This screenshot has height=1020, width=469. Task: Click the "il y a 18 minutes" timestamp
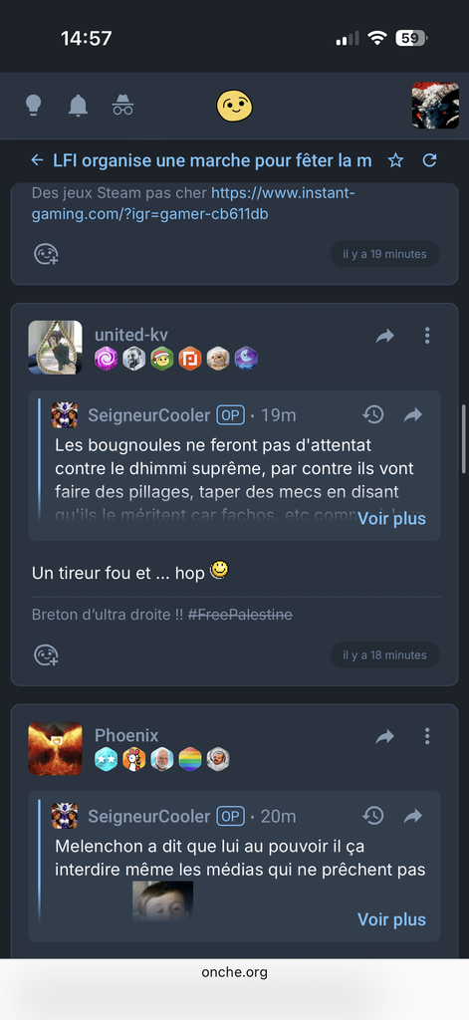click(384, 655)
